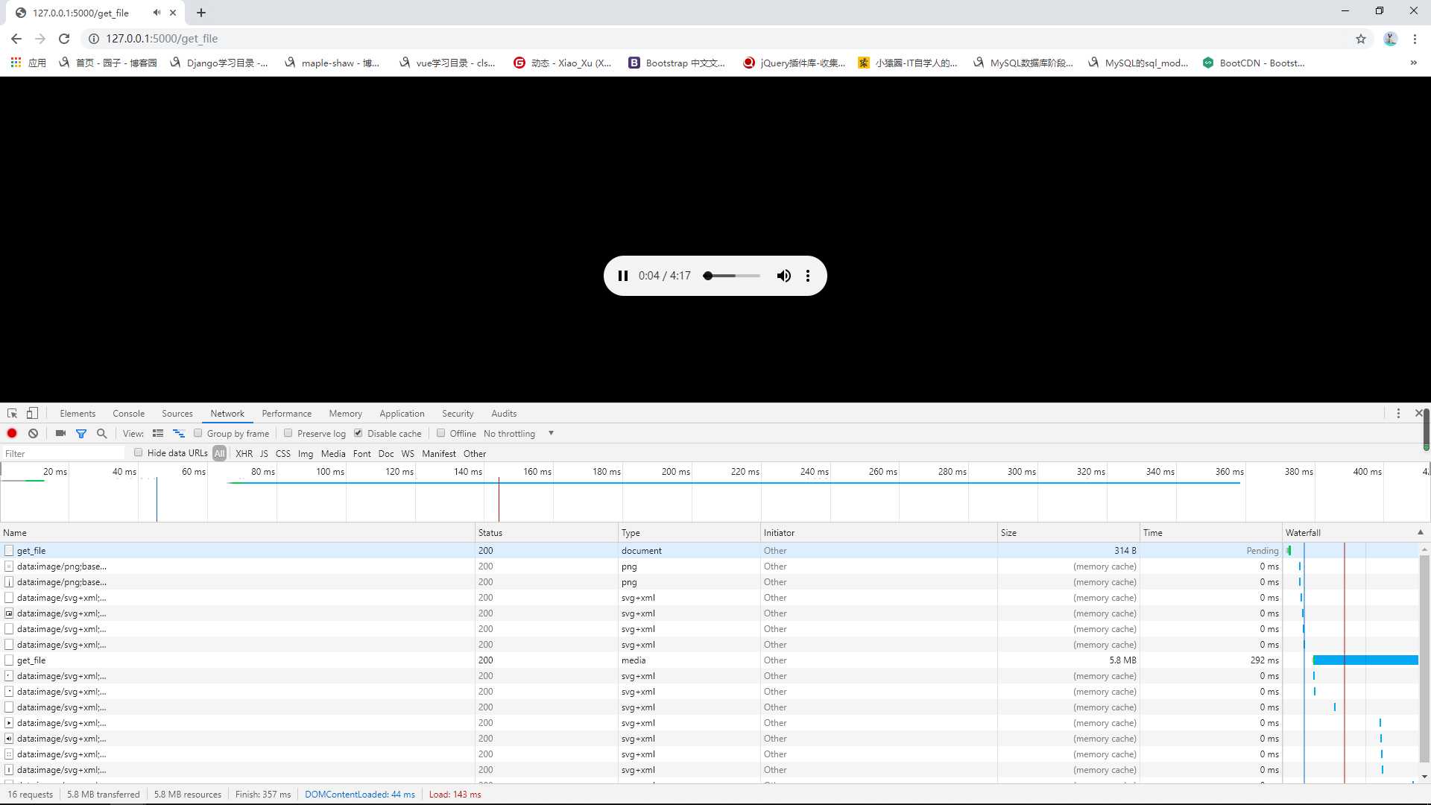Filter requests by CSS
This screenshot has width=1431, height=805.
click(283, 453)
